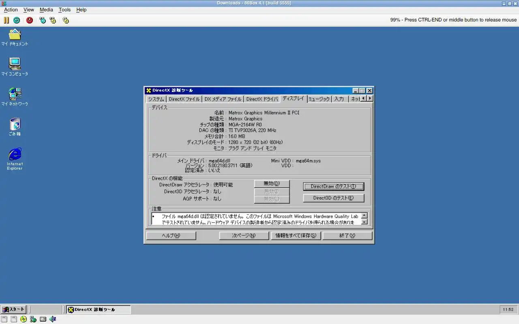Click the sound speaker status bar icon

53,319
